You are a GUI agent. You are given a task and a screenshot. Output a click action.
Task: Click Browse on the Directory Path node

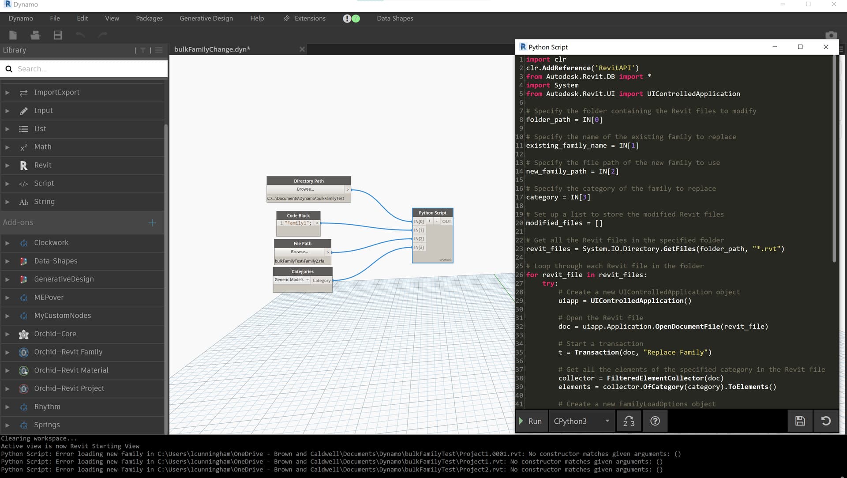(x=305, y=189)
